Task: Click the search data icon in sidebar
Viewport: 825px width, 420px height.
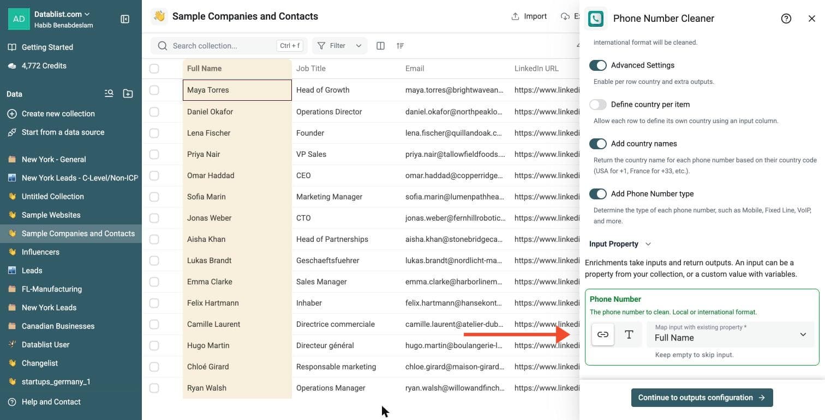Action: pyautogui.click(x=109, y=94)
